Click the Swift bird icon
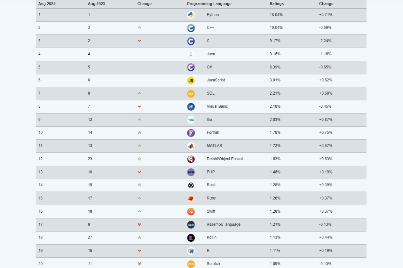This screenshot has width=403, height=268. click(x=191, y=212)
